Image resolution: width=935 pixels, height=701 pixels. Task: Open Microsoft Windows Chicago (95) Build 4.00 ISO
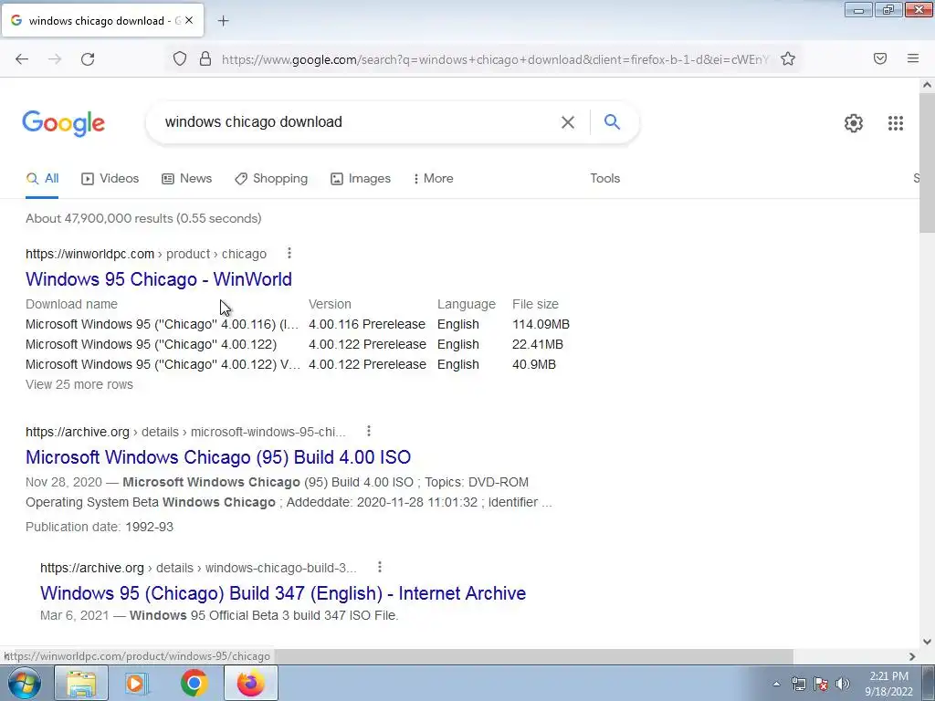pyautogui.click(x=218, y=457)
